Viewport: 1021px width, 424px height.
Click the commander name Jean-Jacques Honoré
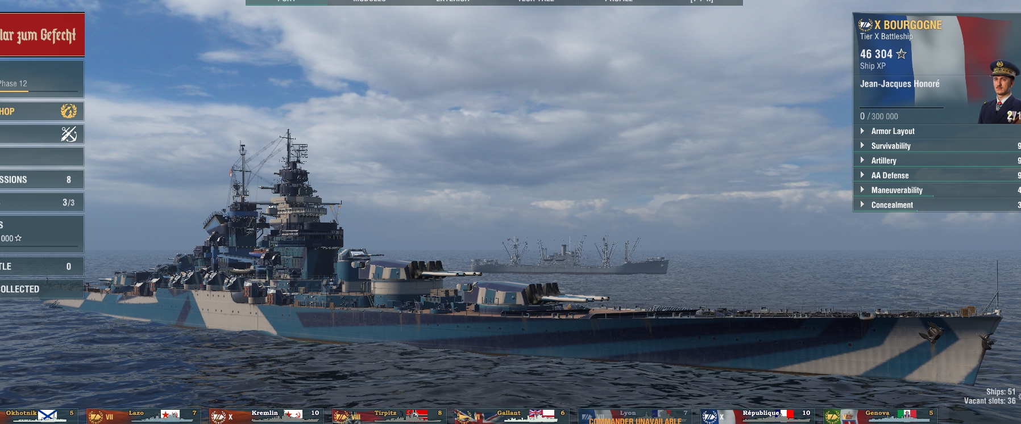899,84
